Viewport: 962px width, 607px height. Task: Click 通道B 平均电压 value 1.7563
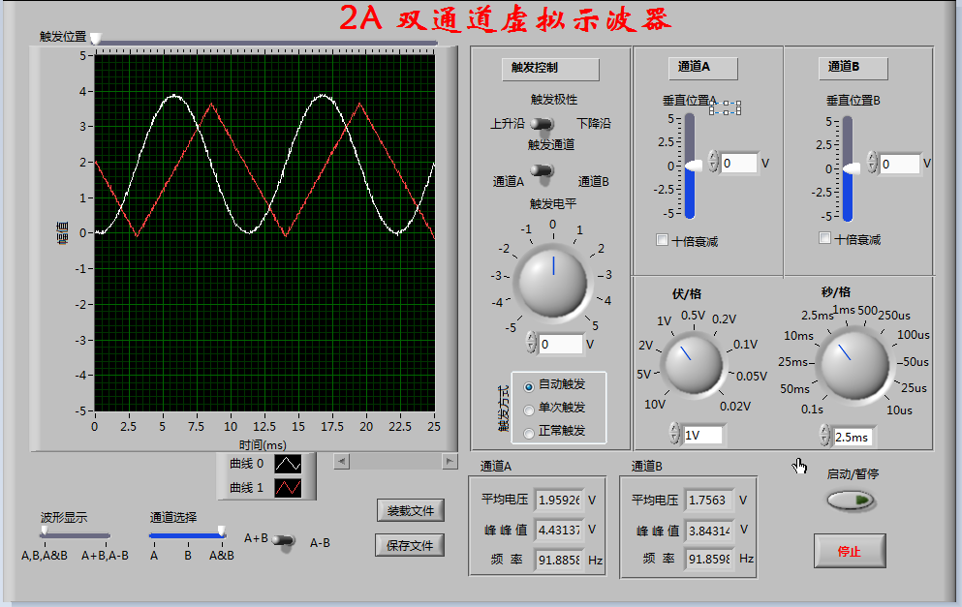709,501
